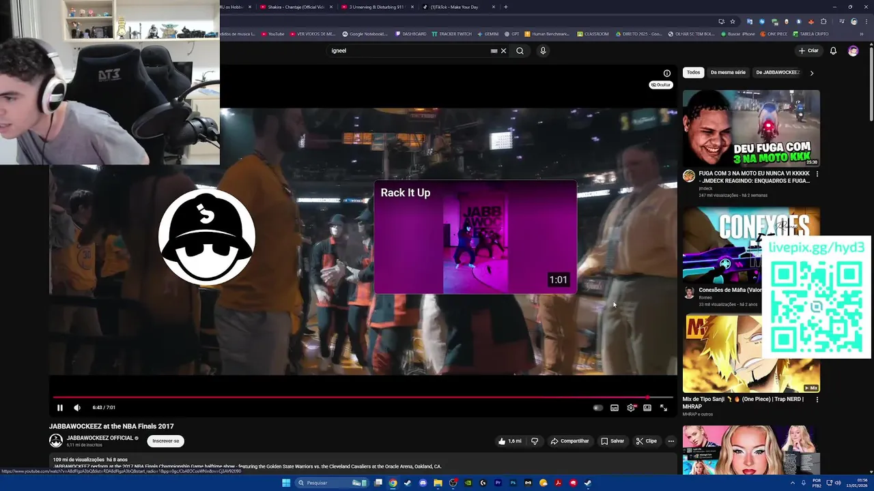Turn on subtitles with the captions icon
Screen dimensions: 874x491
[615, 408]
